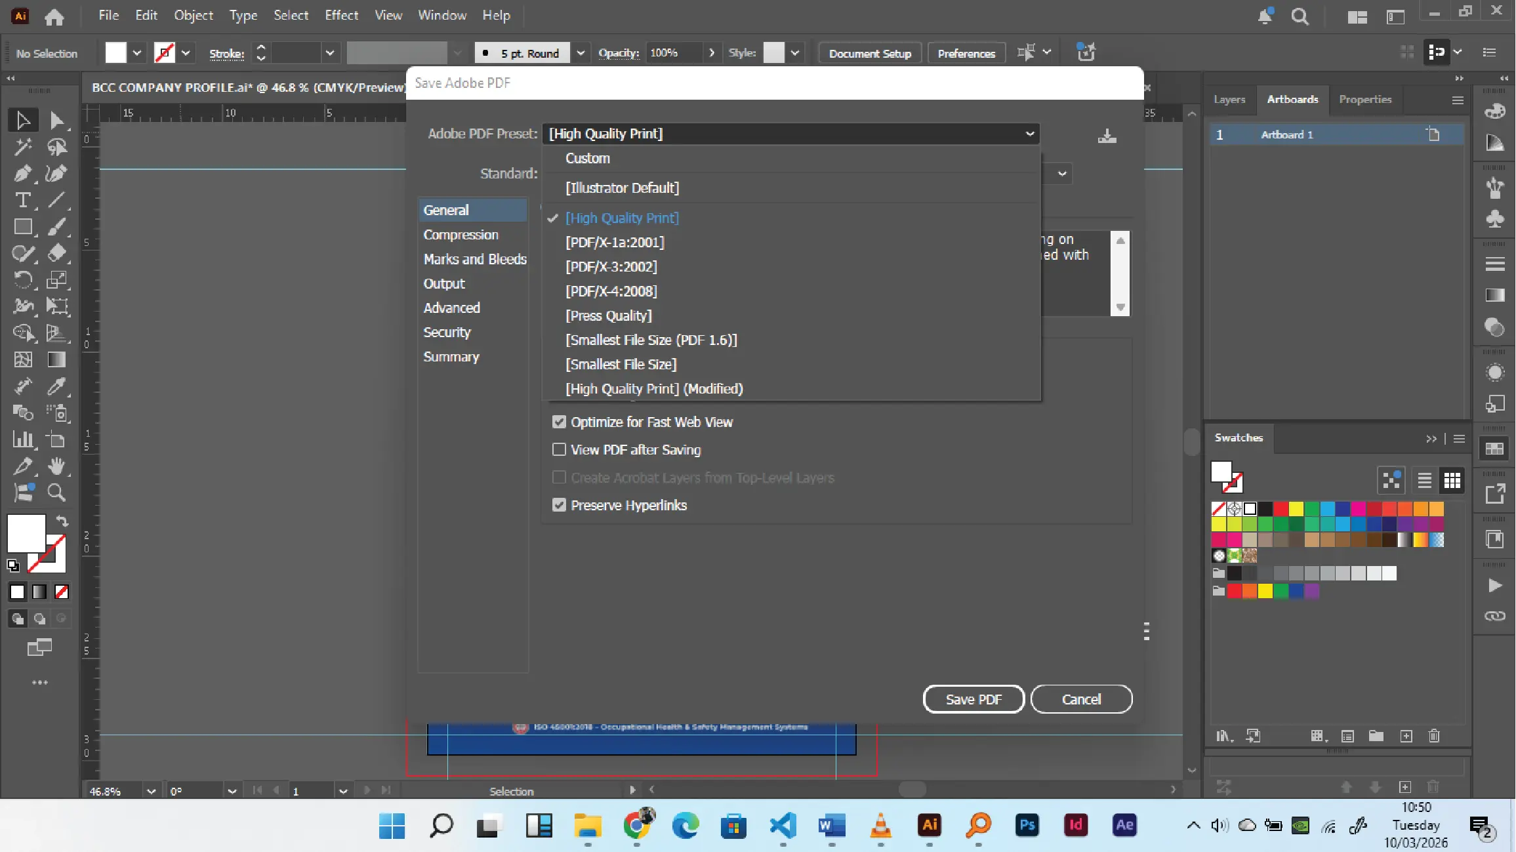Open the Marks and Bleeds section
1516x852 pixels.
[x=474, y=259]
